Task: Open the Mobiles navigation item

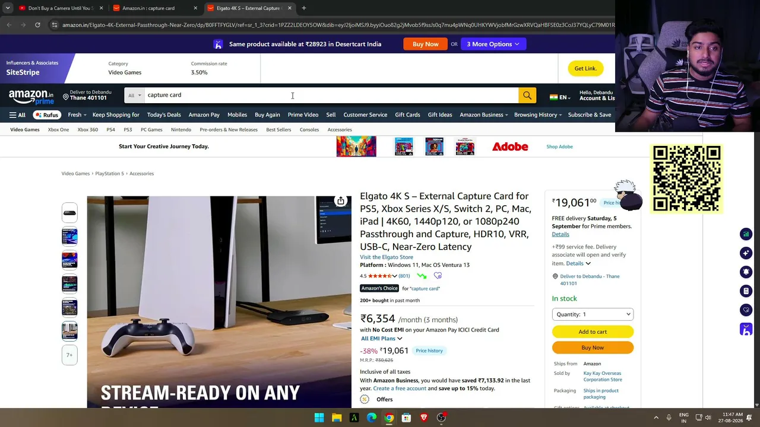Action: click(x=237, y=115)
